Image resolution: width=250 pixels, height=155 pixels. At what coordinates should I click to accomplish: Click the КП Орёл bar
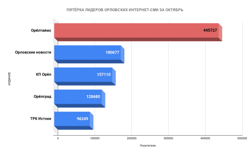click(85, 76)
